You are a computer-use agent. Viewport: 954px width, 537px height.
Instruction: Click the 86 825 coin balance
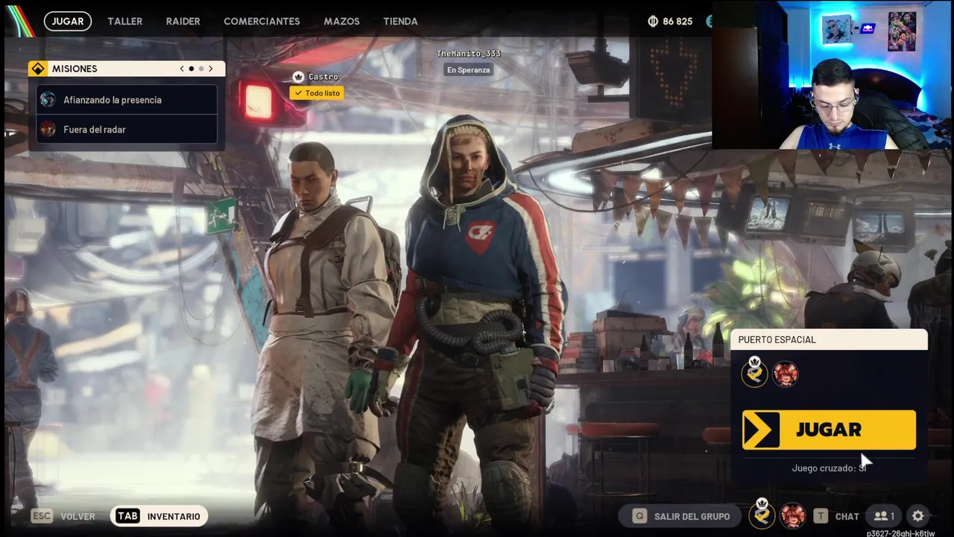click(x=677, y=22)
